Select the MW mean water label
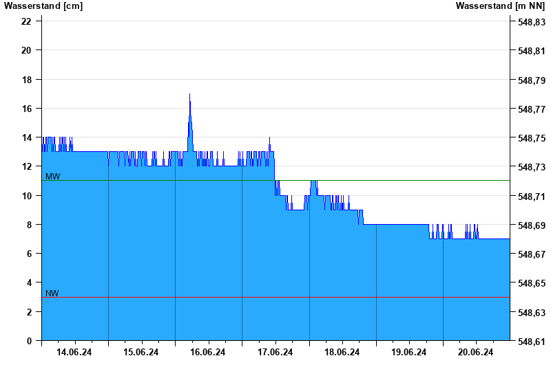Image resolution: width=551 pixels, height=378 pixels. (53, 177)
